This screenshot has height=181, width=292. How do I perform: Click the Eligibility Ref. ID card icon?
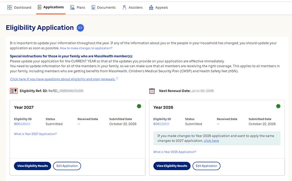pyautogui.click(x=14, y=91)
